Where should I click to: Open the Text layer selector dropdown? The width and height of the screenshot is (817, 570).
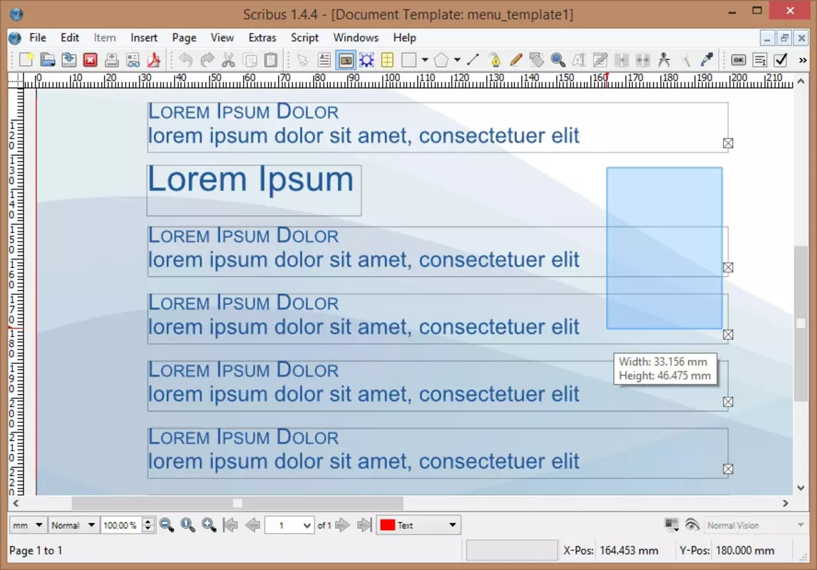[x=418, y=525]
